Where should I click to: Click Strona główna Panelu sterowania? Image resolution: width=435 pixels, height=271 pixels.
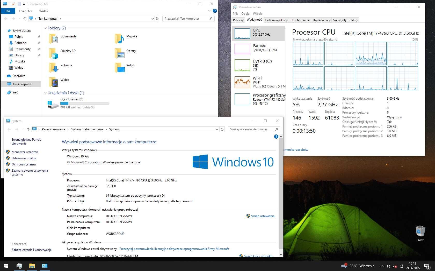point(26,141)
